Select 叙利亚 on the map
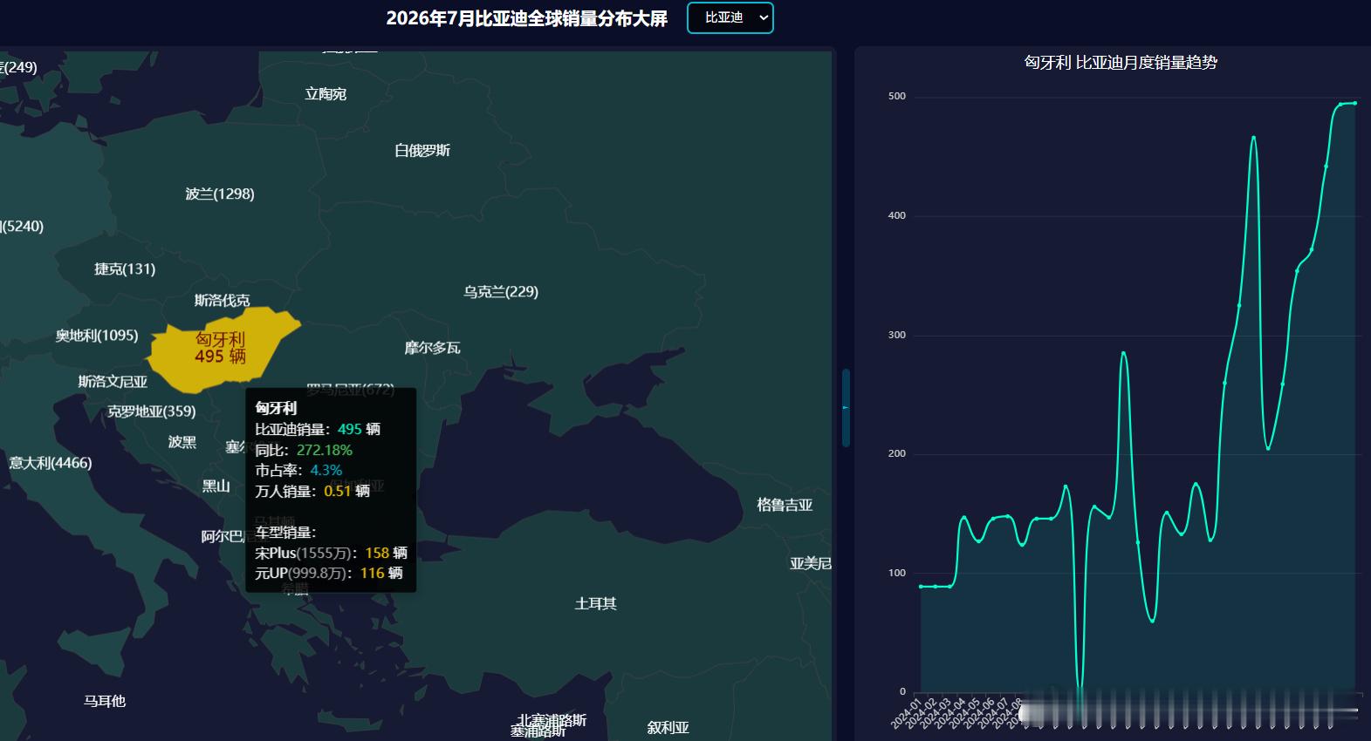1371x741 pixels. click(668, 728)
